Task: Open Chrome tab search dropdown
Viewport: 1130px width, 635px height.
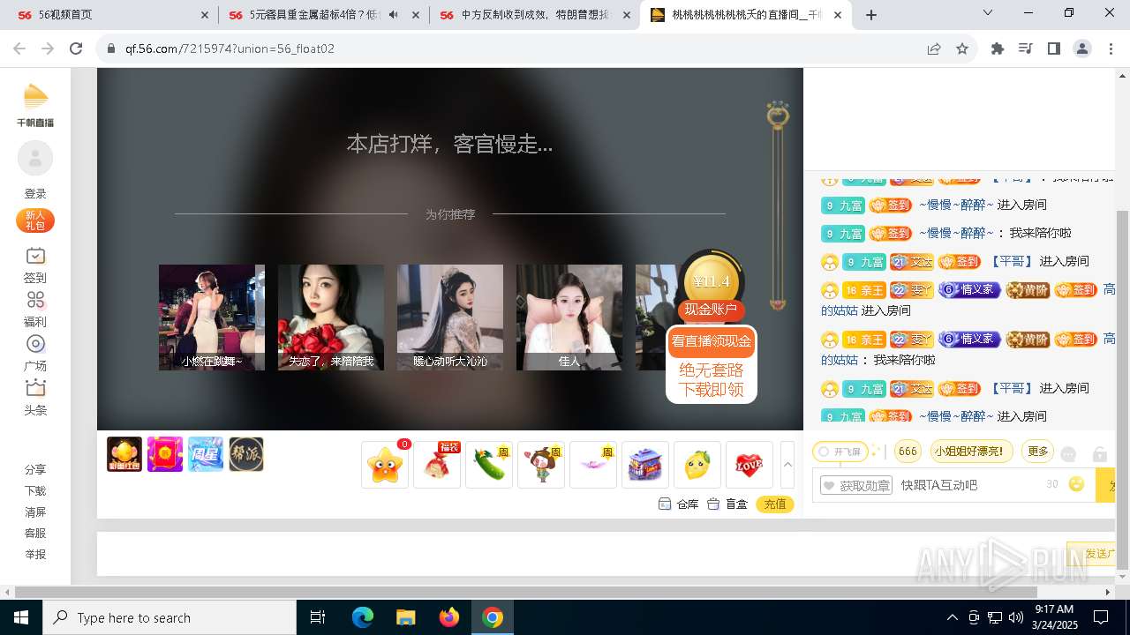Action: click(x=988, y=14)
